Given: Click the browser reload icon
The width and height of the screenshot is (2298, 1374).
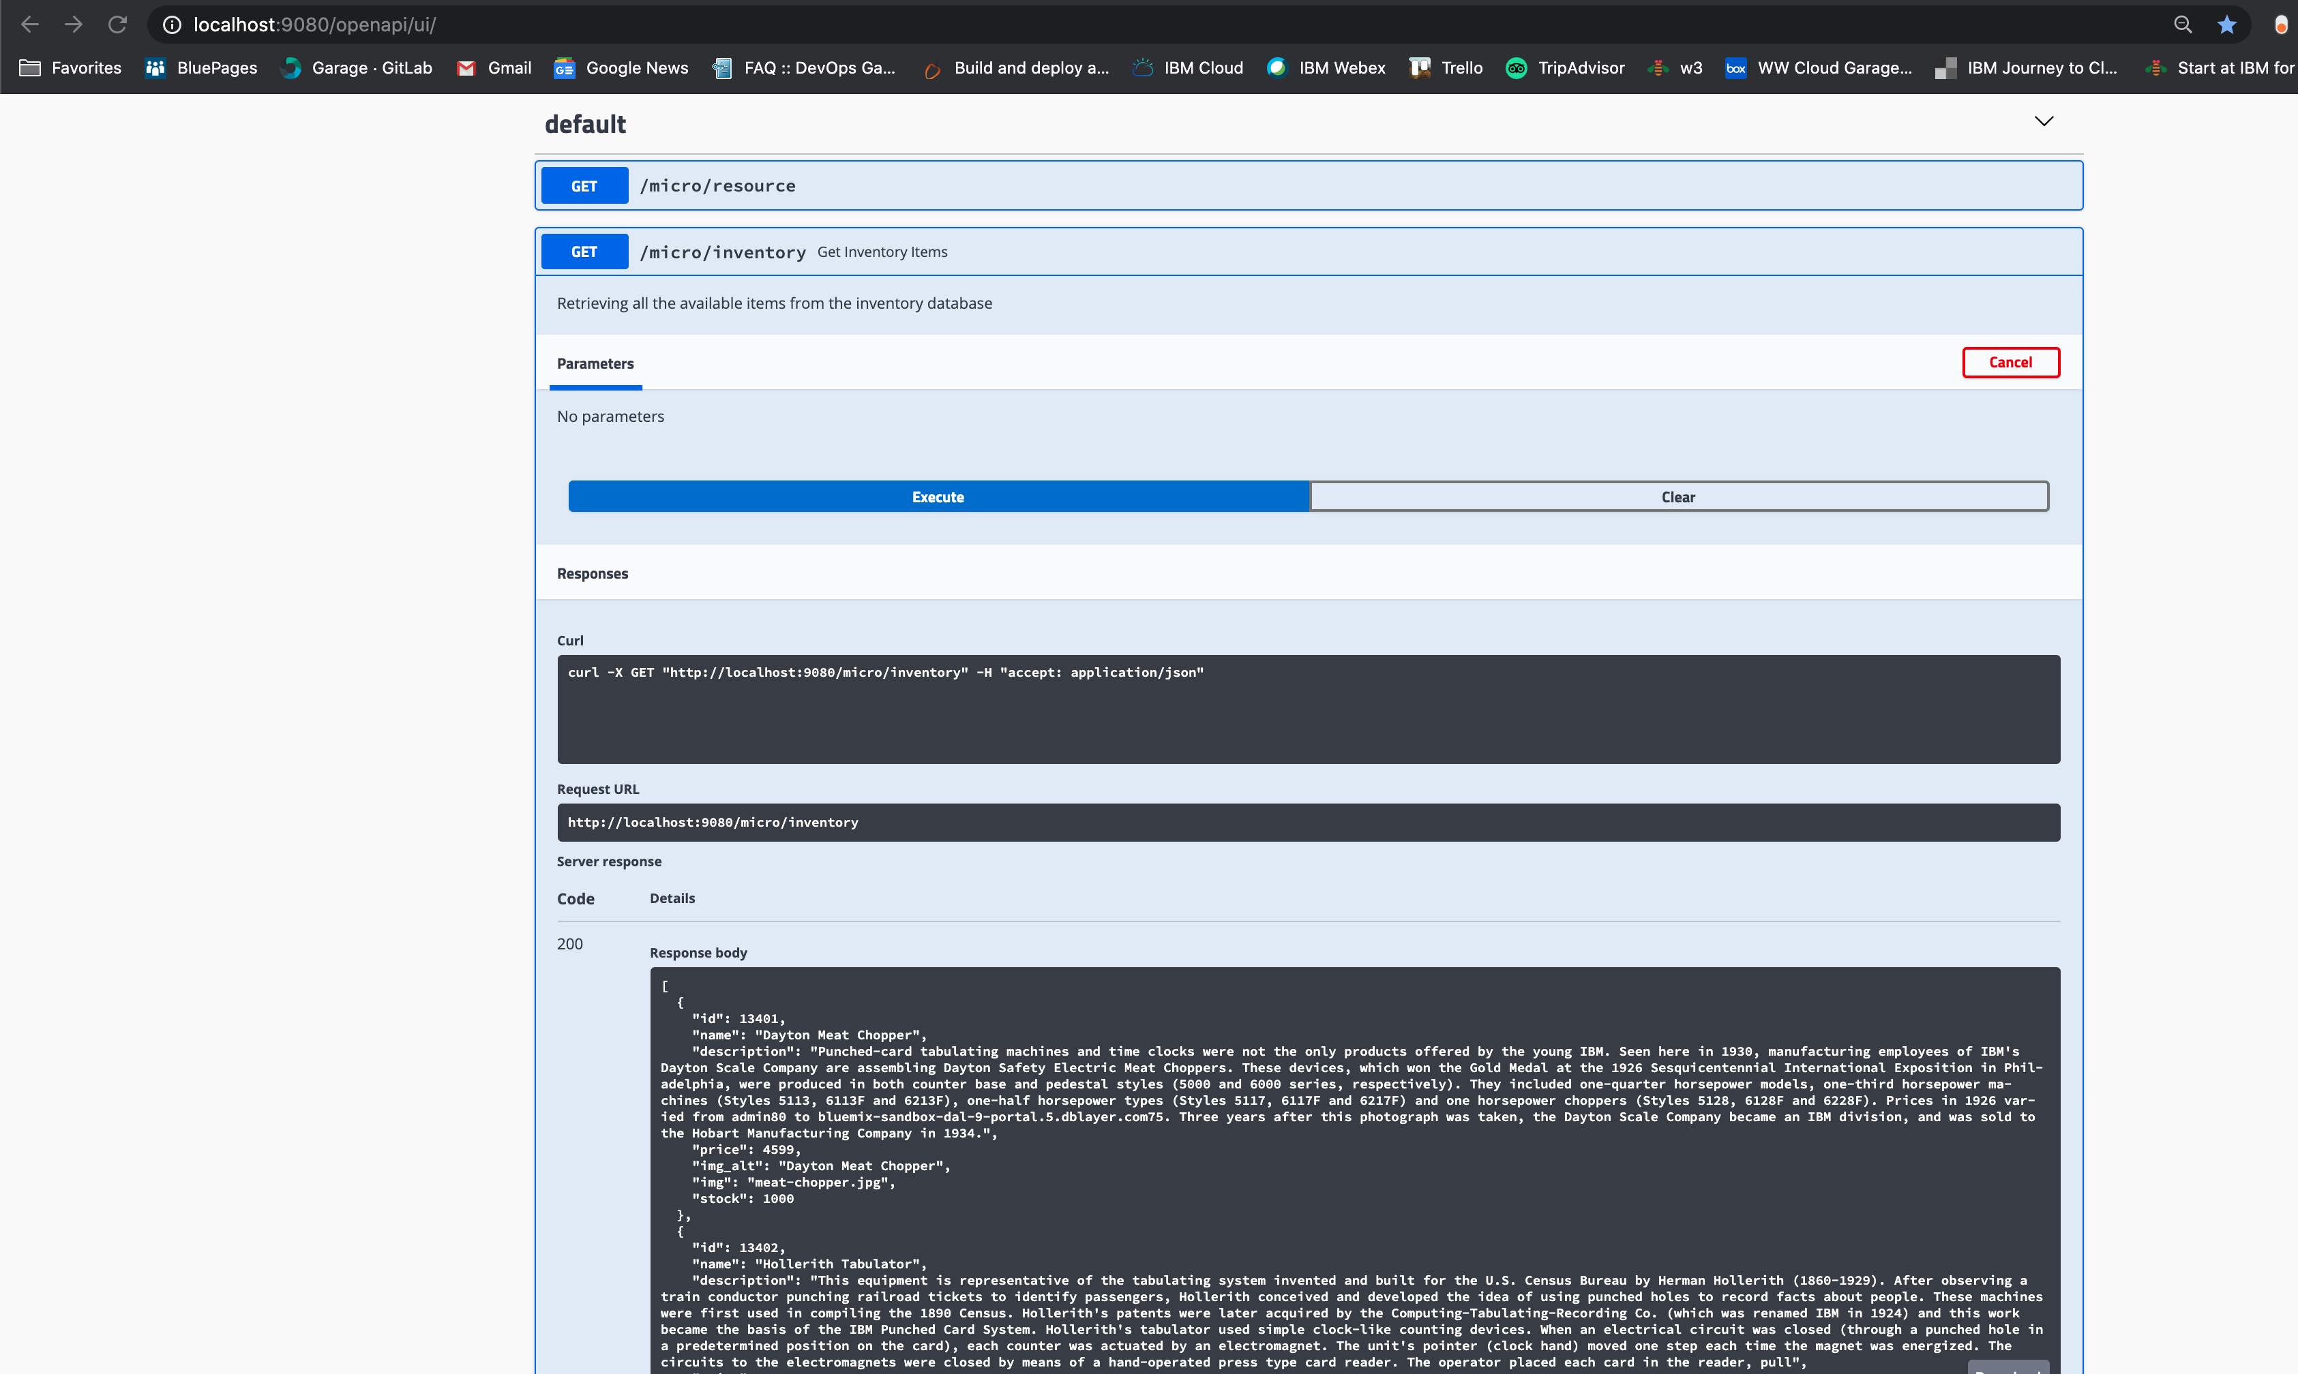Looking at the screenshot, I should (x=118, y=25).
